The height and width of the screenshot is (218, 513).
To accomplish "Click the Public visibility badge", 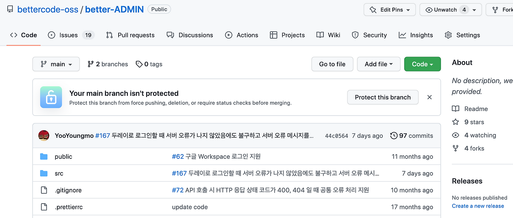I will tap(159, 9).
